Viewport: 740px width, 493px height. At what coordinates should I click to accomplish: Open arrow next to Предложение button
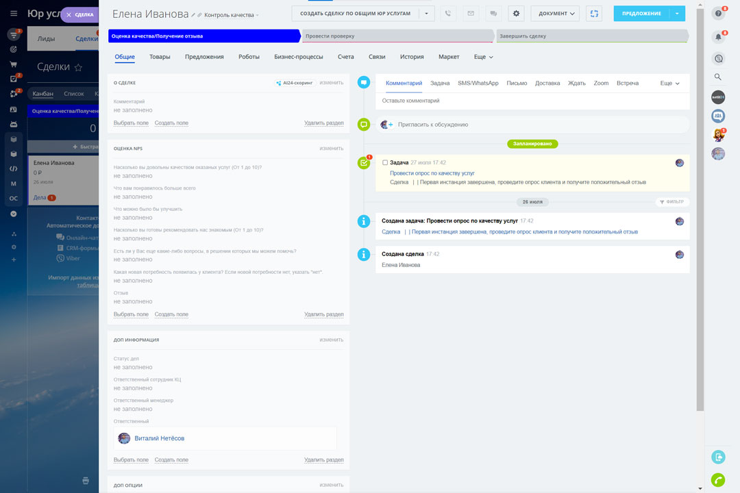click(x=677, y=14)
